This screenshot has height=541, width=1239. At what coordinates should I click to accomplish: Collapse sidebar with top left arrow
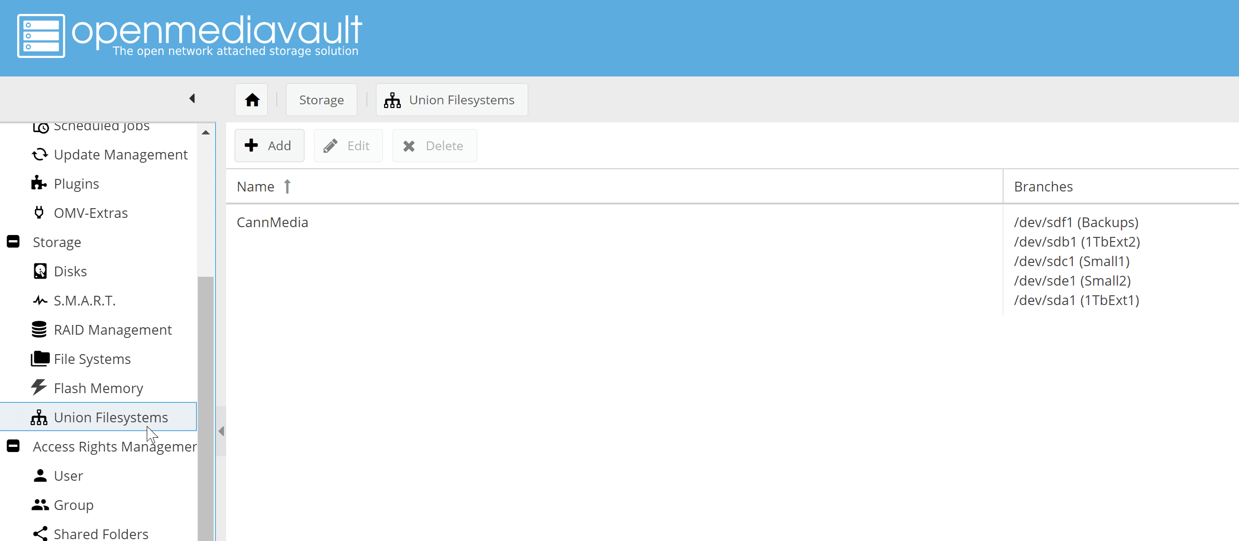tap(192, 98)
